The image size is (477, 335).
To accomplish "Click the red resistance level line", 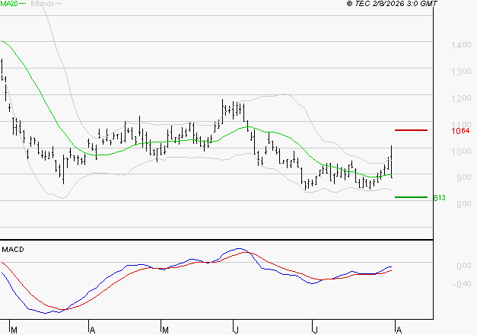I will [411, 130].
